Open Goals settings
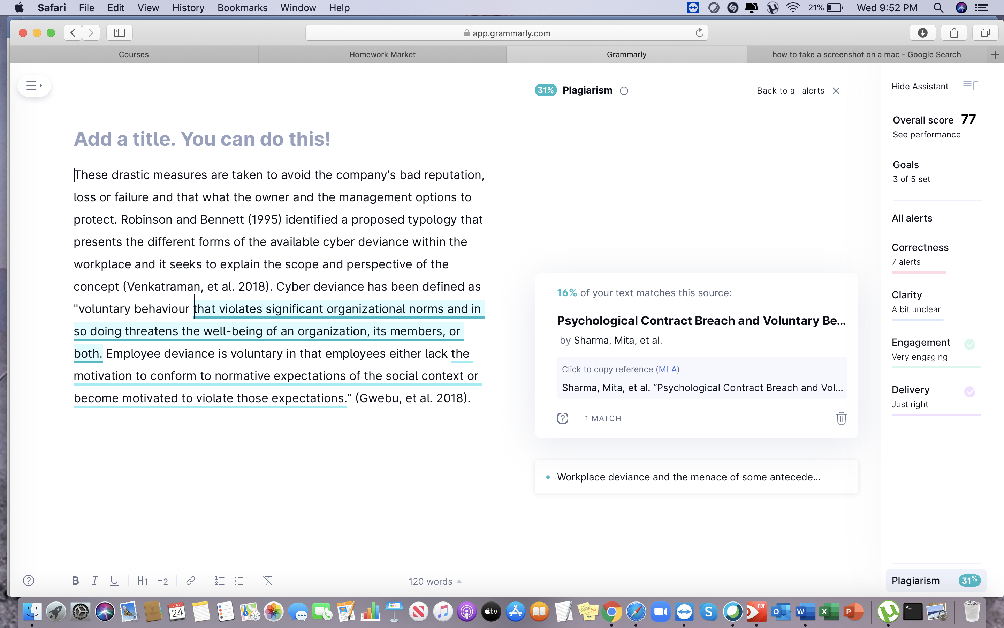This screenshot has height=628, width=1004. click(912, 172)
